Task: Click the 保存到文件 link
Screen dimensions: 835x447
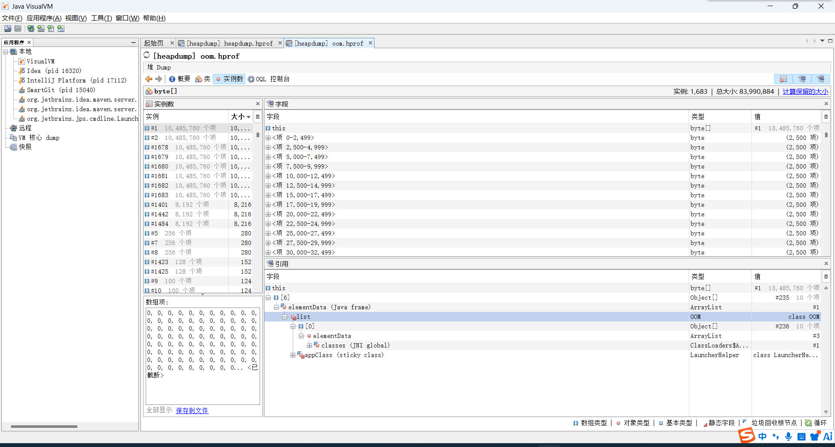Action: point(192,411)
